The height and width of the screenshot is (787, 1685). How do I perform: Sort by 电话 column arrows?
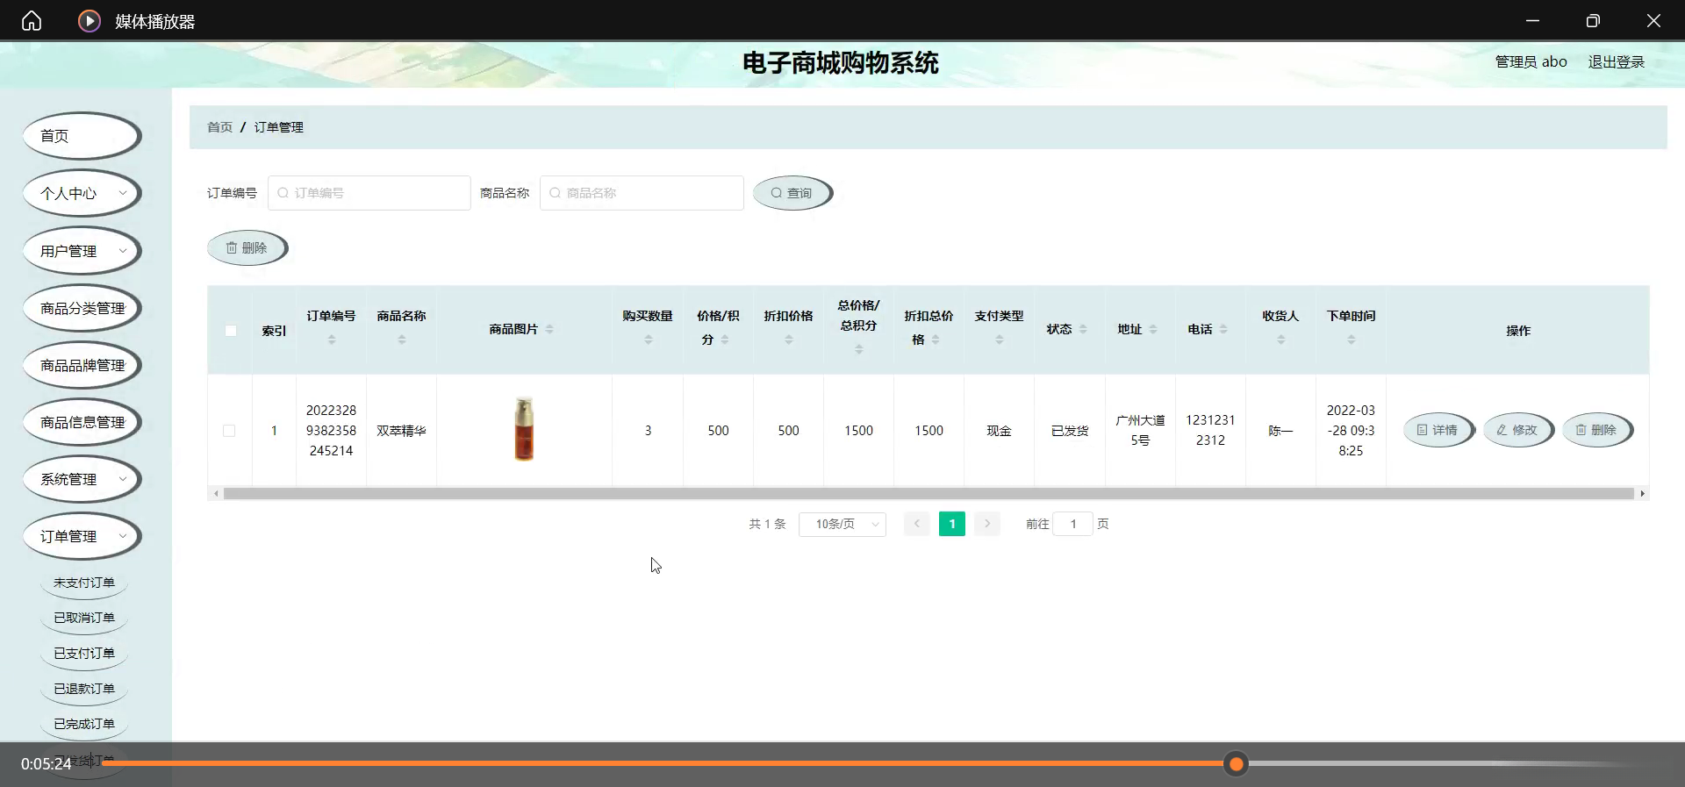coord(1223,329)
